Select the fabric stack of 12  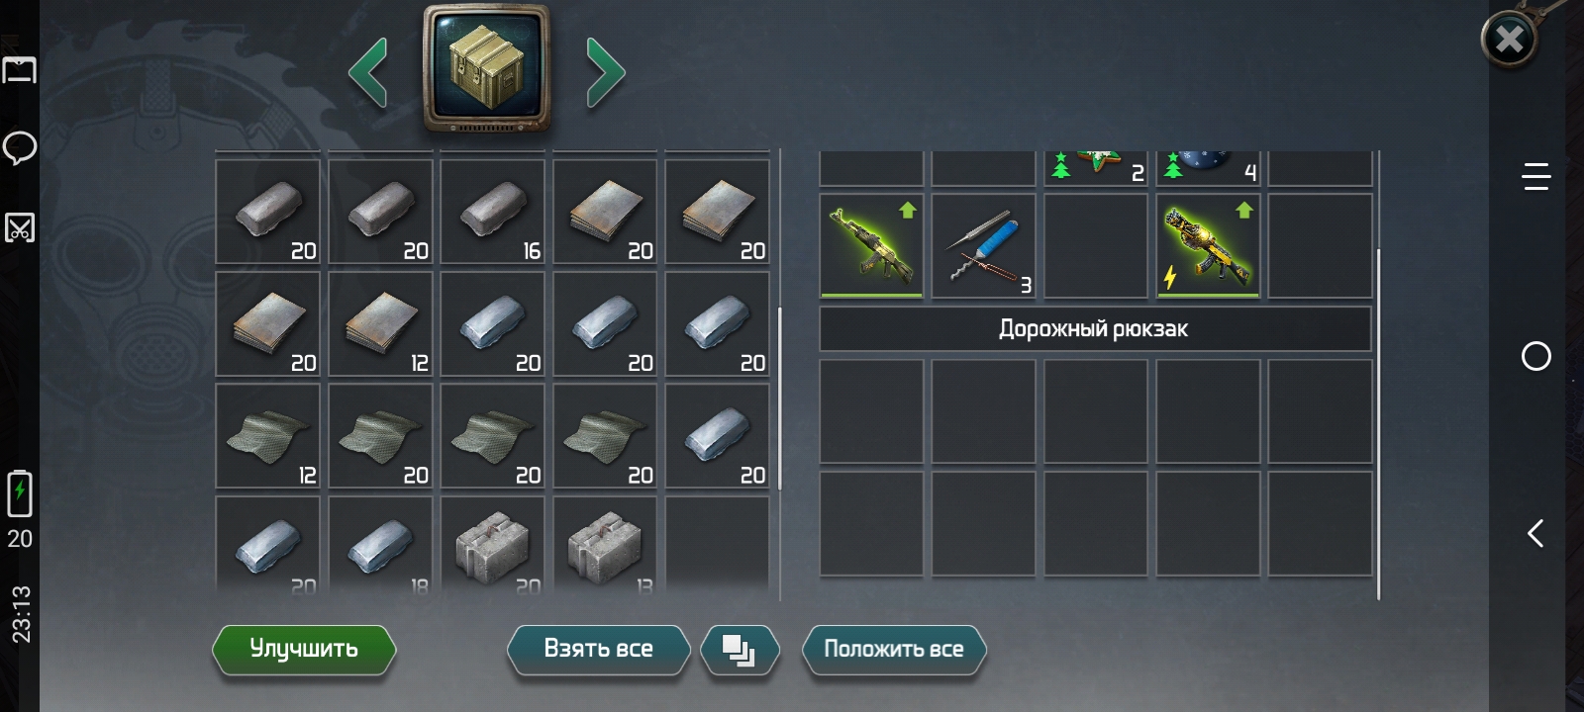pos(267,436)
